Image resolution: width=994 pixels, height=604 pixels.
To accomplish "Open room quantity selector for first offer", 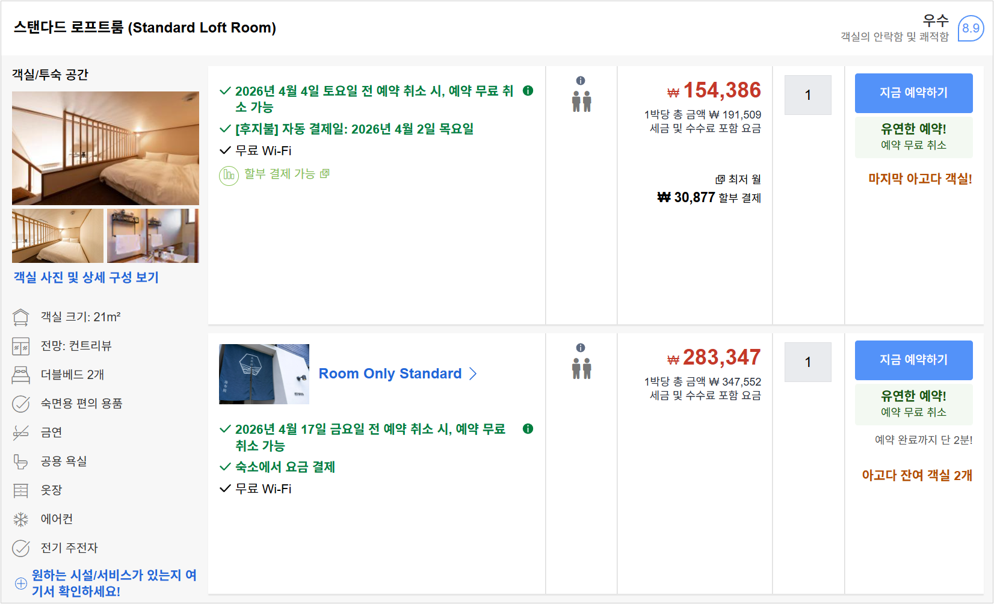I will click(x=808, y=95).
